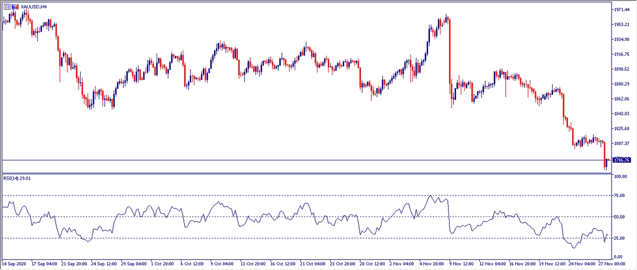Click the 100.00 RSI scale label
The width and height of the screenshot is (637, 270).
(x=620, y=176)
